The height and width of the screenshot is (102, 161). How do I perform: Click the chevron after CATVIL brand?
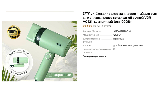(x=93, y=14)
